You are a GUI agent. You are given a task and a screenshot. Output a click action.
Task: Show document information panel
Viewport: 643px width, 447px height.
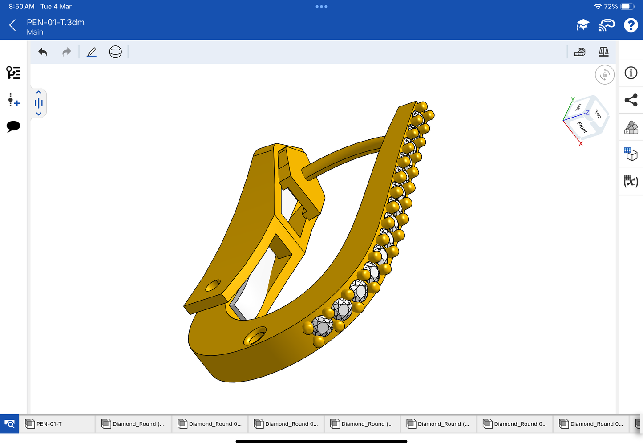pos(631,73)
